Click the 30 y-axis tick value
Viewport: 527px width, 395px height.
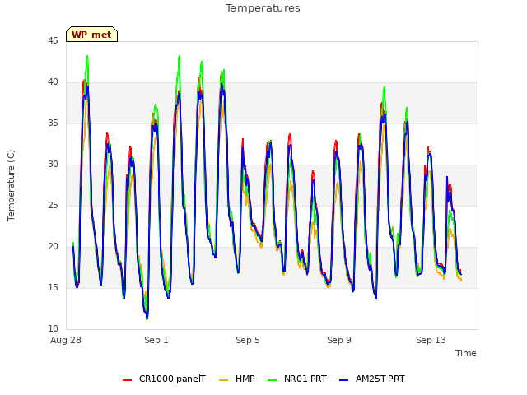coord(53,165)
